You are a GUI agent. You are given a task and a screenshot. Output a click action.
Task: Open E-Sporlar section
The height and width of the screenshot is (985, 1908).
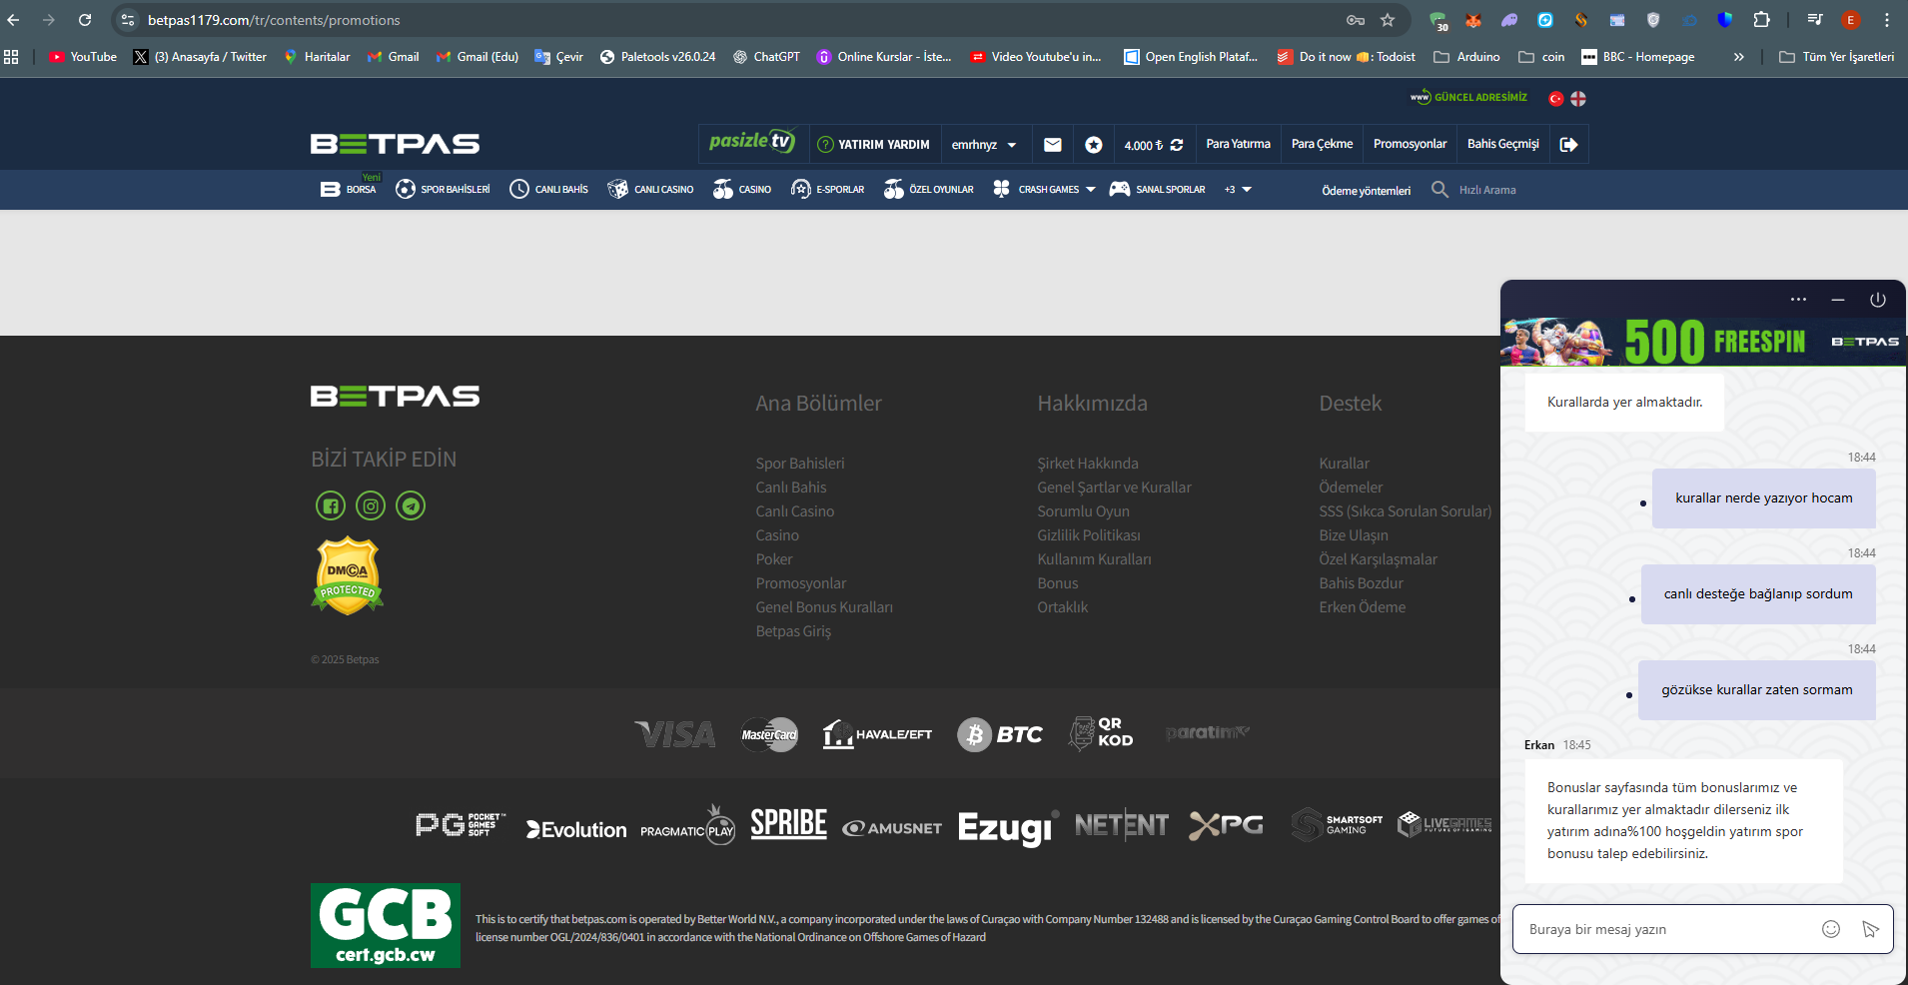tap(827, 189)
